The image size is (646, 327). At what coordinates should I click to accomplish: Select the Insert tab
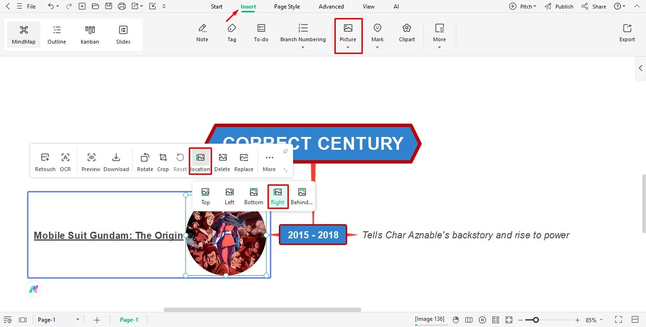[248, 7]
